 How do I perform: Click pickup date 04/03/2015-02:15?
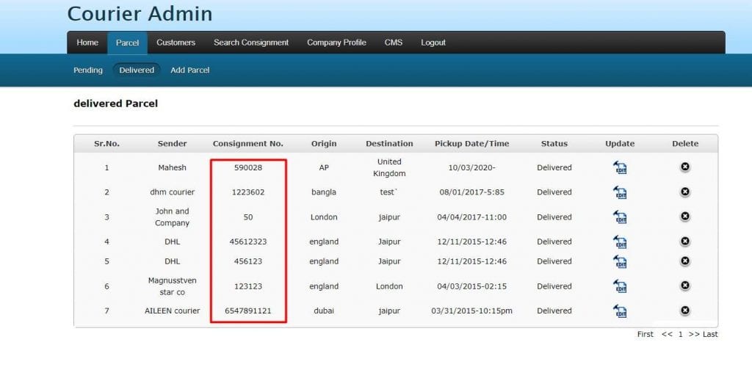coord(472,286)
